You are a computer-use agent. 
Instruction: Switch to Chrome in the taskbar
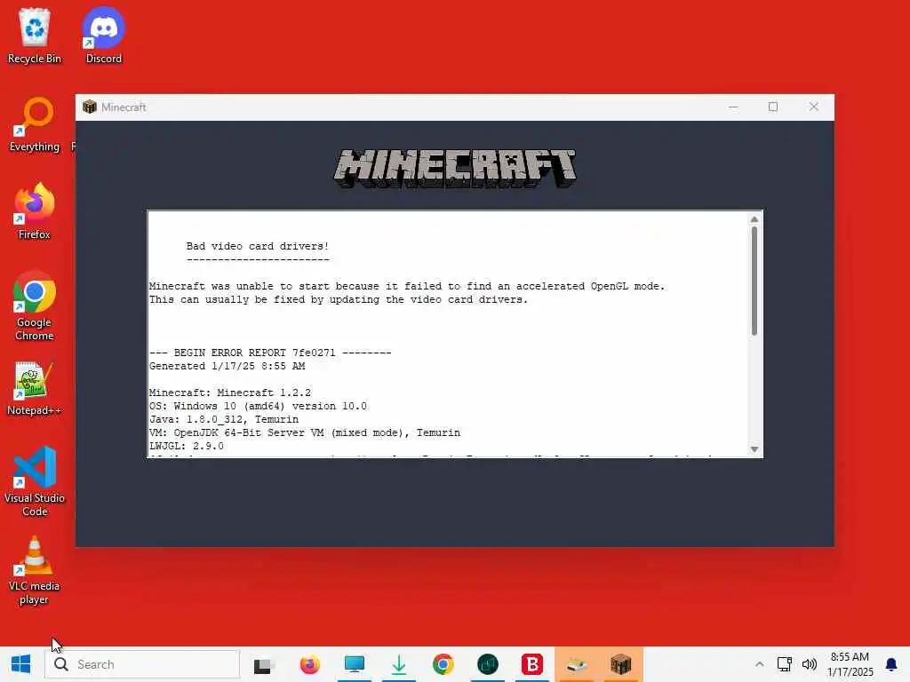[x=443, y=664]
